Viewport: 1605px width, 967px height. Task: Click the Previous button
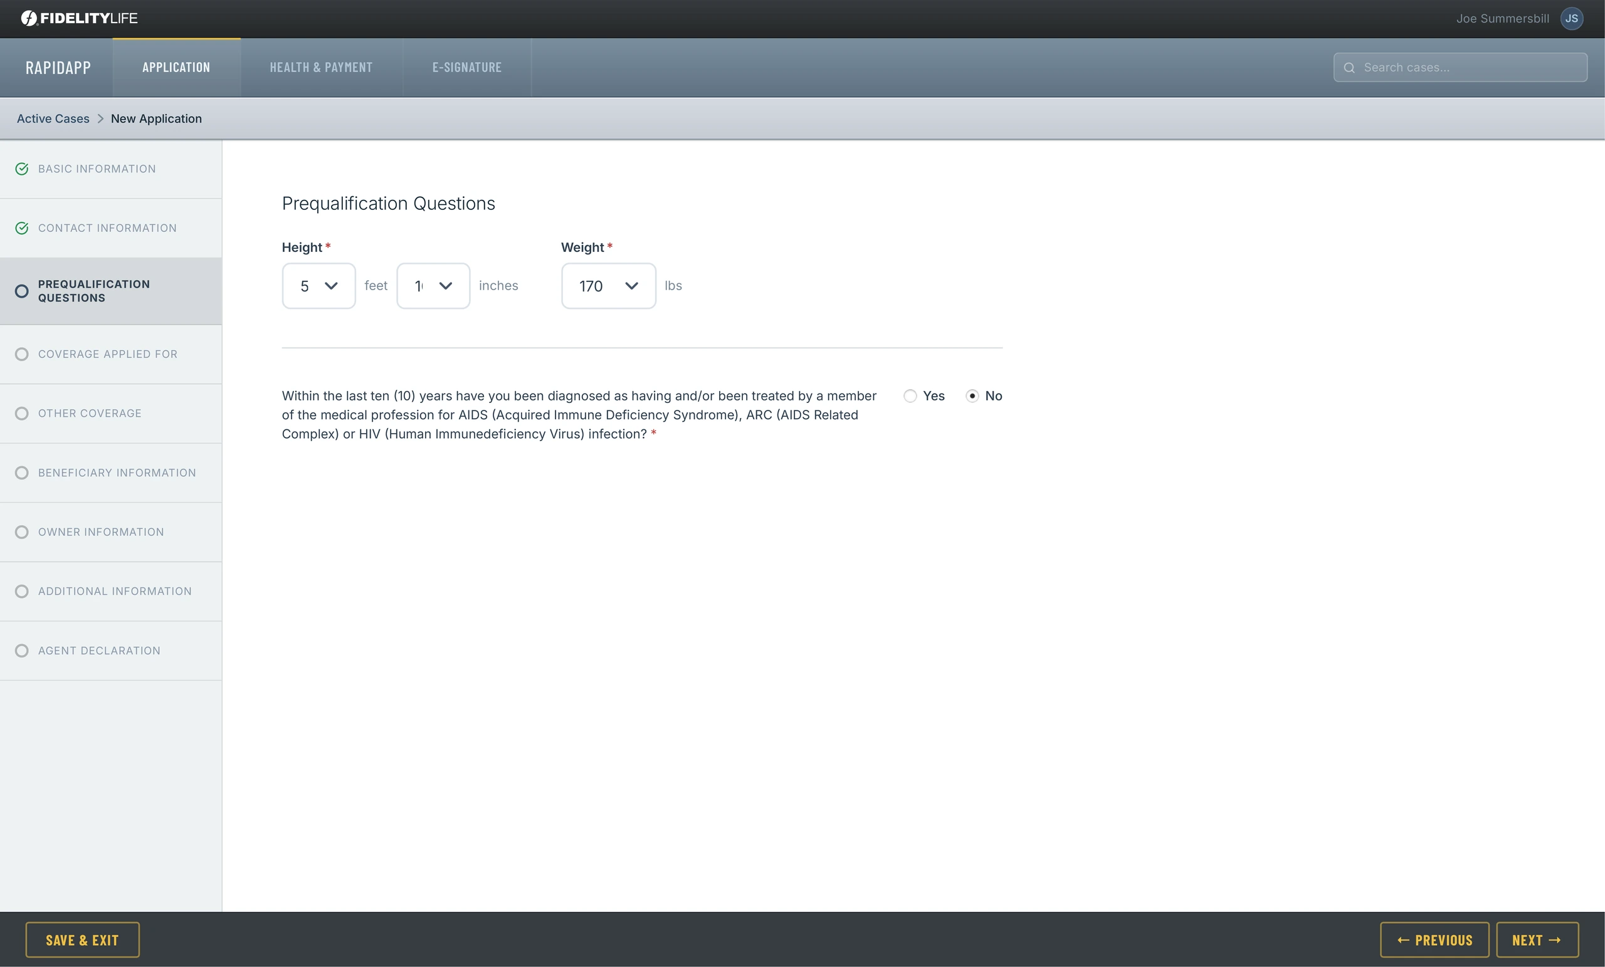[x=1434, y=939]
